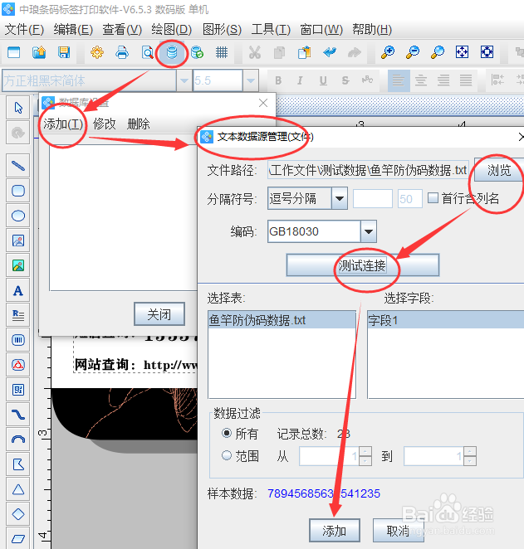Screen dimensions: 524x549
Task: Click the printer icon
Action: click(121, 52)
